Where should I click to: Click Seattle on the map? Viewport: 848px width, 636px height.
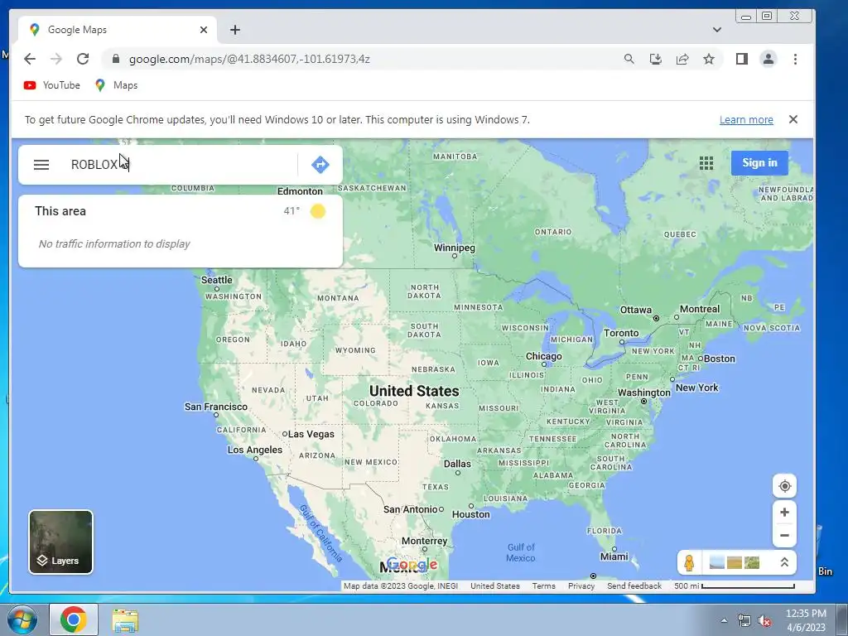coord(216,280)
